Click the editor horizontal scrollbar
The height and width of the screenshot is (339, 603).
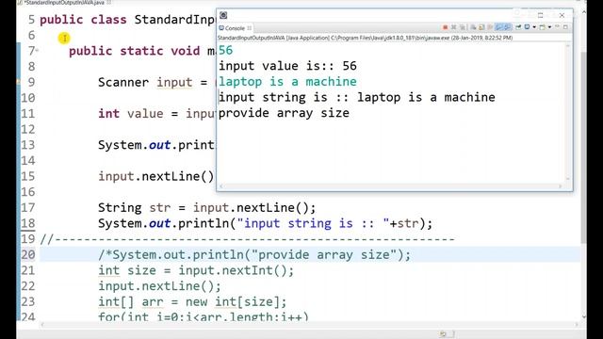pyautogui.click(x=308, y=325)
